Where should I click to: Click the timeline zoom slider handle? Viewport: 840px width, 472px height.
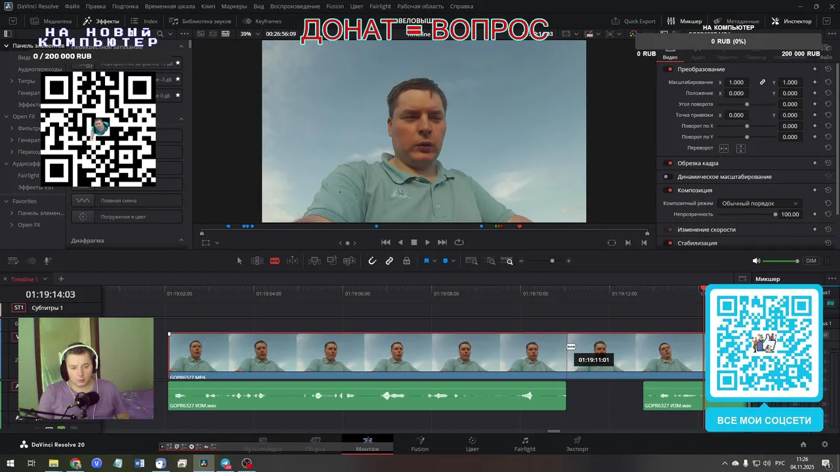(x=552, y=261)
